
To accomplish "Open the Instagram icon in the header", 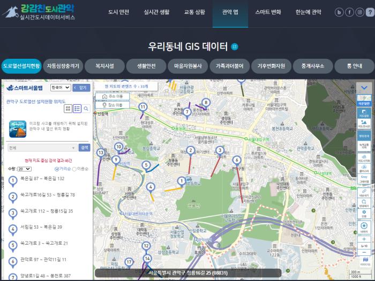I will coord(359,12).
